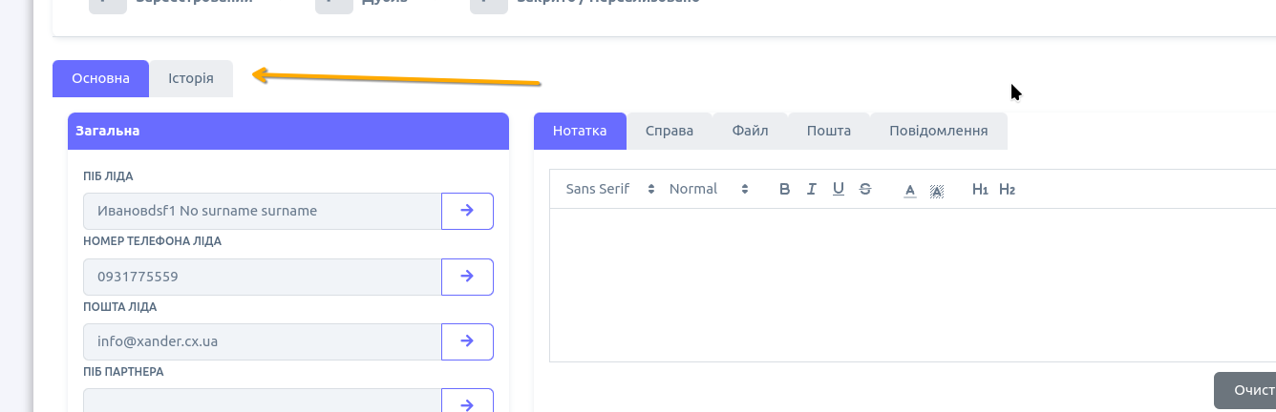Open the Normal text size dropdown
The width and height of the screenshot is (1276, 412).
[x=709, y=189]
